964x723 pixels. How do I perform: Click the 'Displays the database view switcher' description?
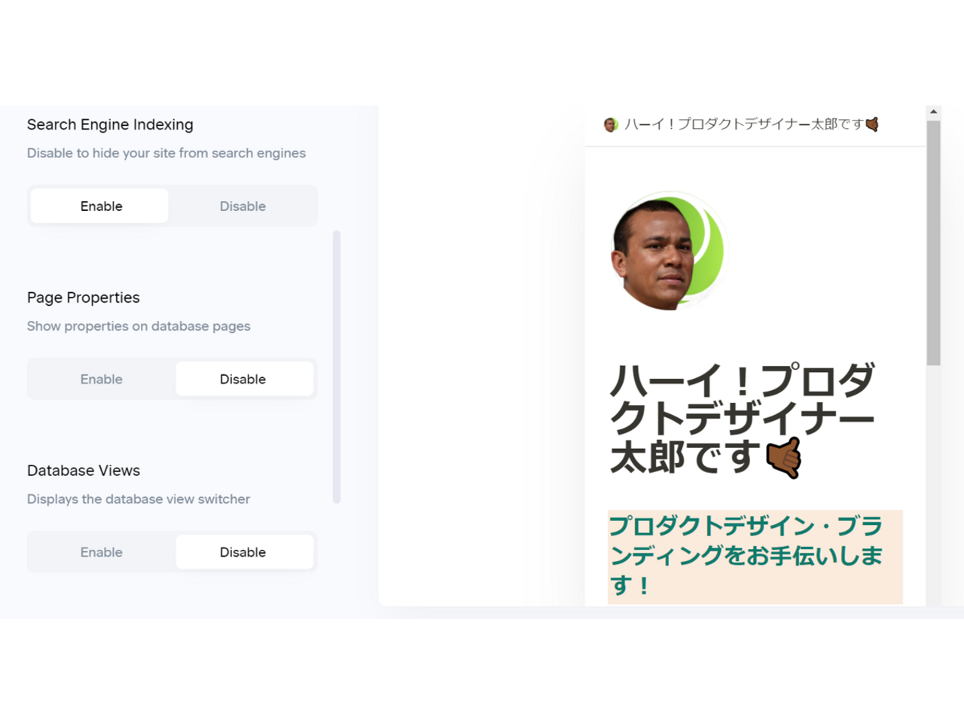pyautogui.click(x=139, y=499)
